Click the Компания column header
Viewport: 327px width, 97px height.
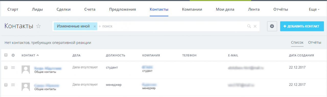tap(151, 55)
